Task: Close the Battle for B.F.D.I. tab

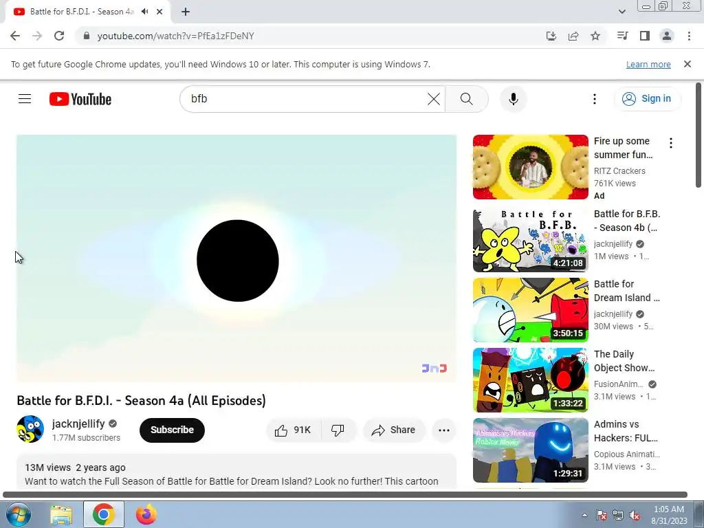Action: 159,12
